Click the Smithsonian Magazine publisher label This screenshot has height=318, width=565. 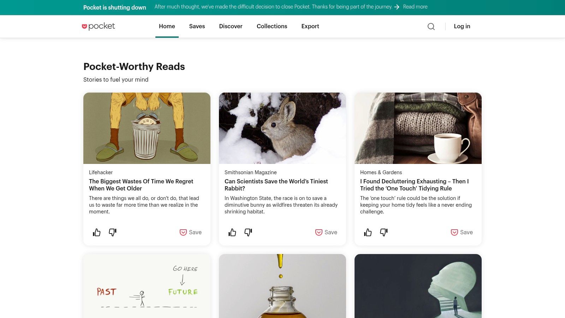click(x=251, y=172)
